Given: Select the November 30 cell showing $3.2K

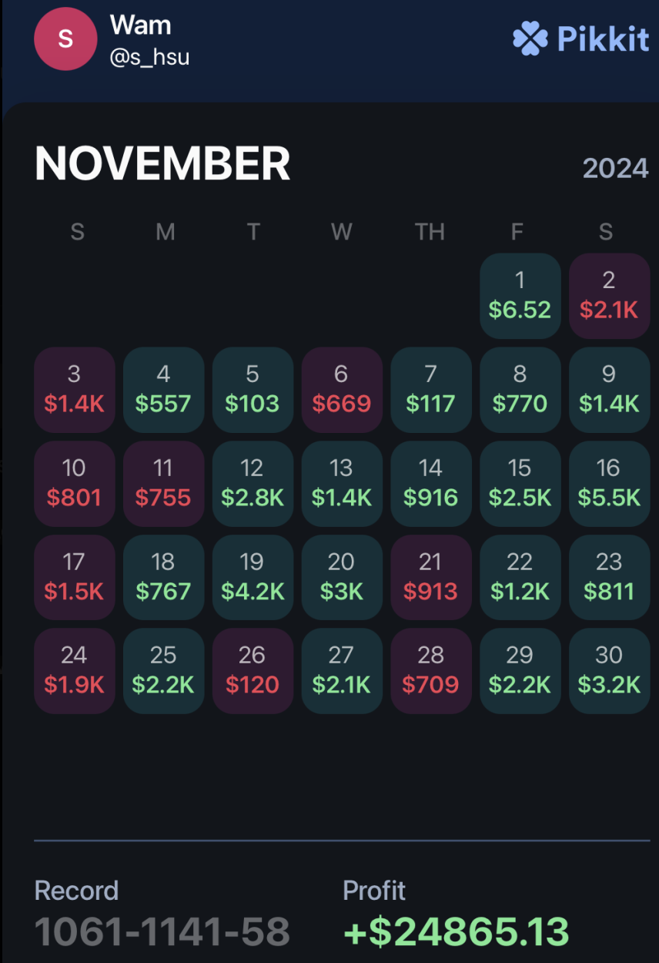Looking at the screenshot, I should pyautogui.click(x=608, y=670).
